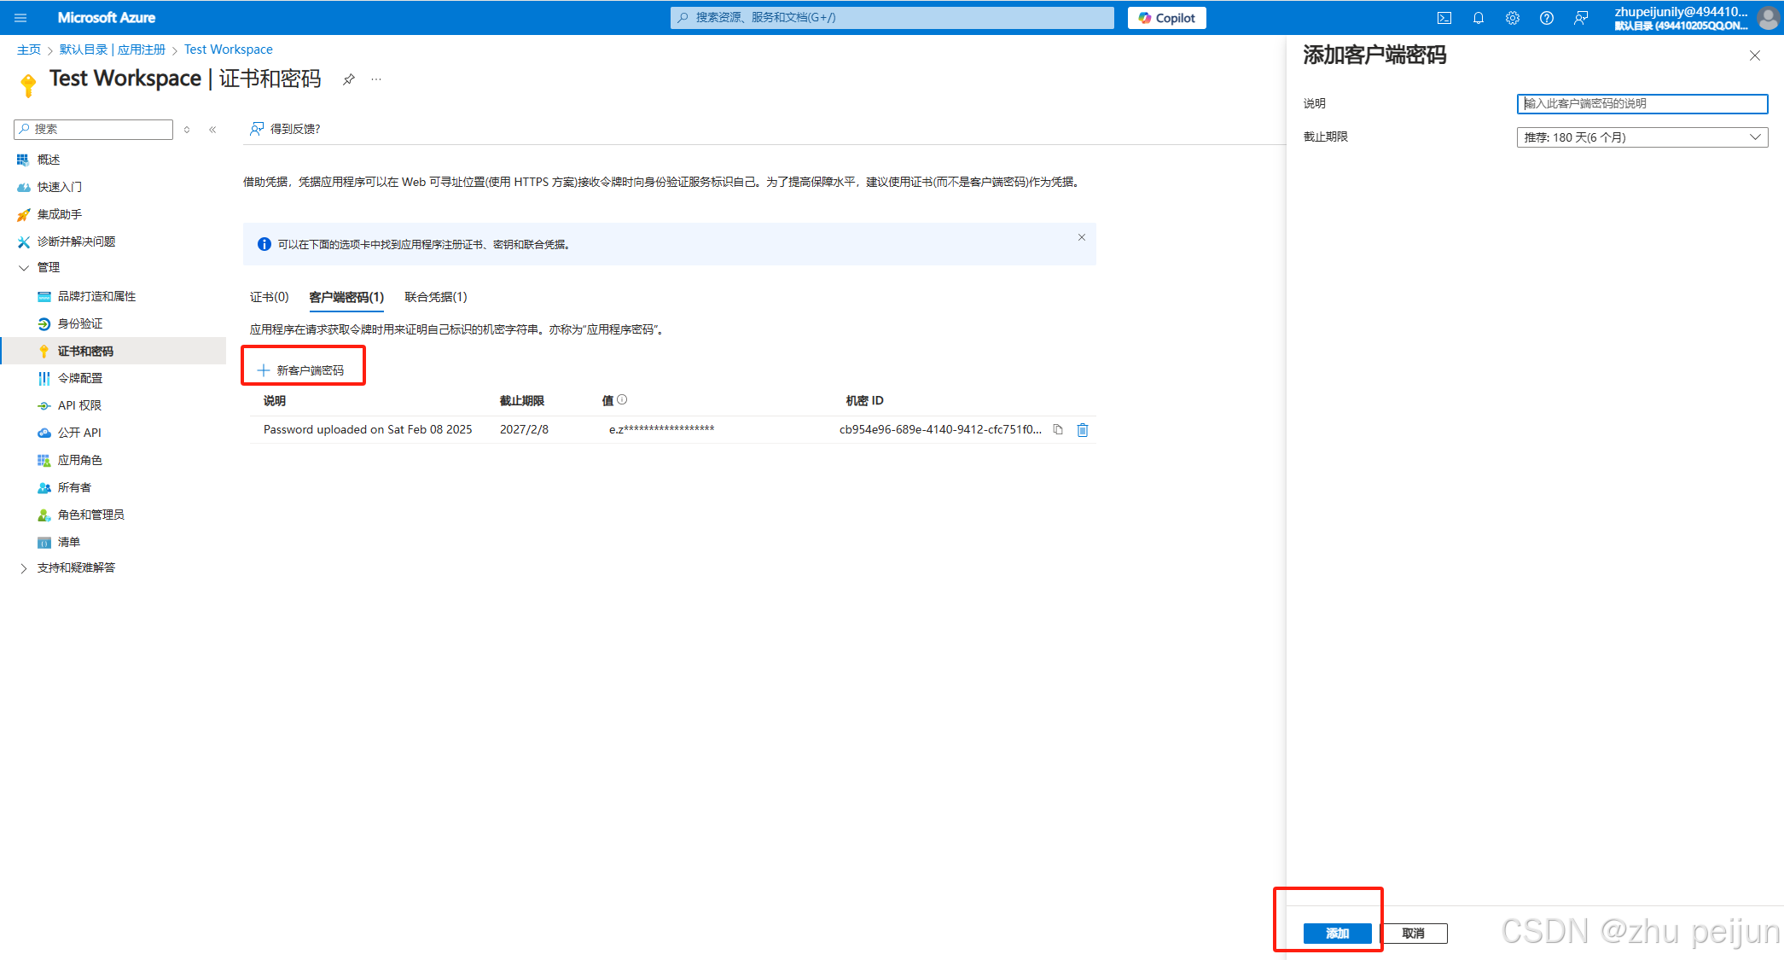Expand 支持和疑难解答 section
Viewport: 1784px width, 960px height.
pos(77,567)
